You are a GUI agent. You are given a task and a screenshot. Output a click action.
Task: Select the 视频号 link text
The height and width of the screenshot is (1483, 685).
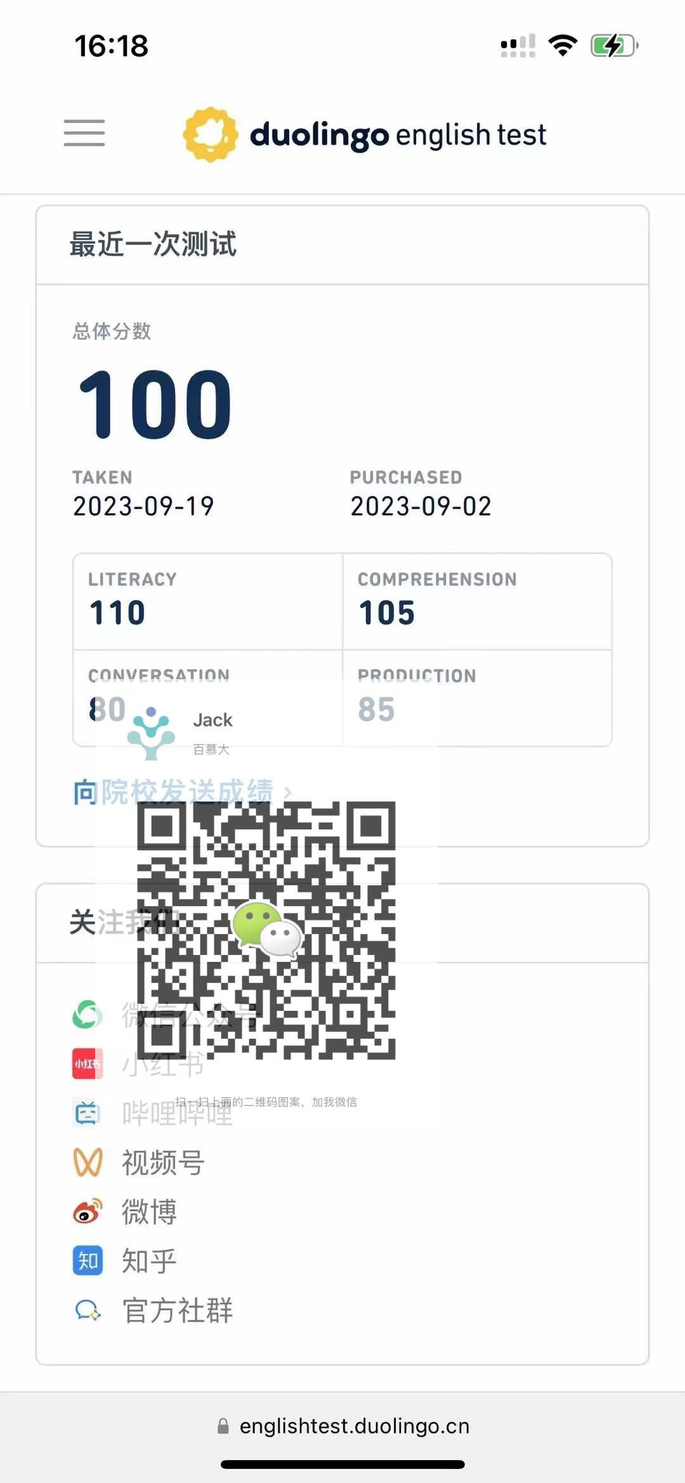pyautogui.click(x=163, y=1163)
